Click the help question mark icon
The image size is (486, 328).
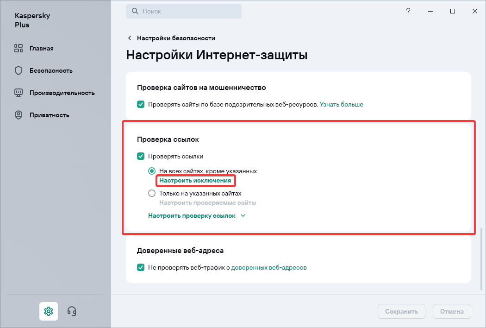(x=408, y=11)
